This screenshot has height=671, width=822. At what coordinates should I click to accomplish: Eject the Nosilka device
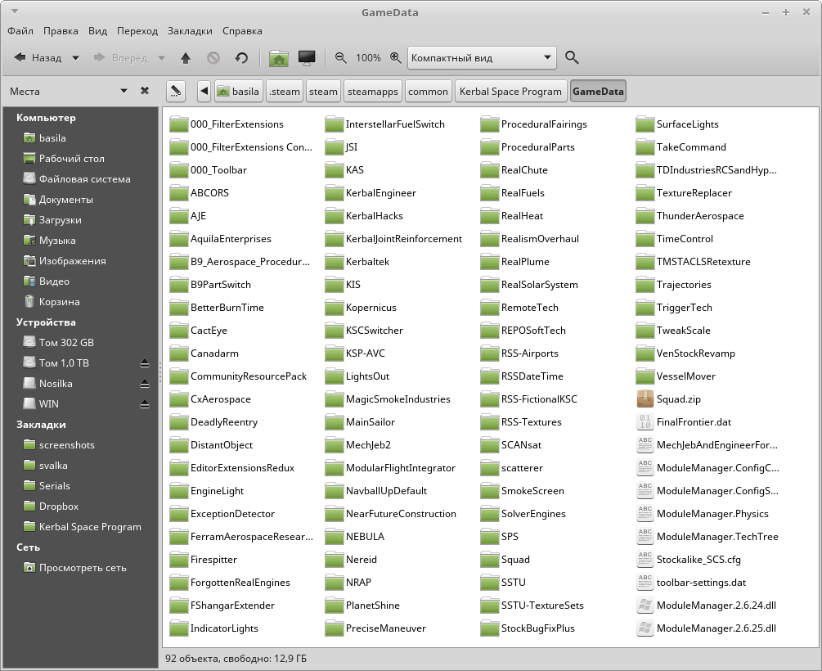145,384
